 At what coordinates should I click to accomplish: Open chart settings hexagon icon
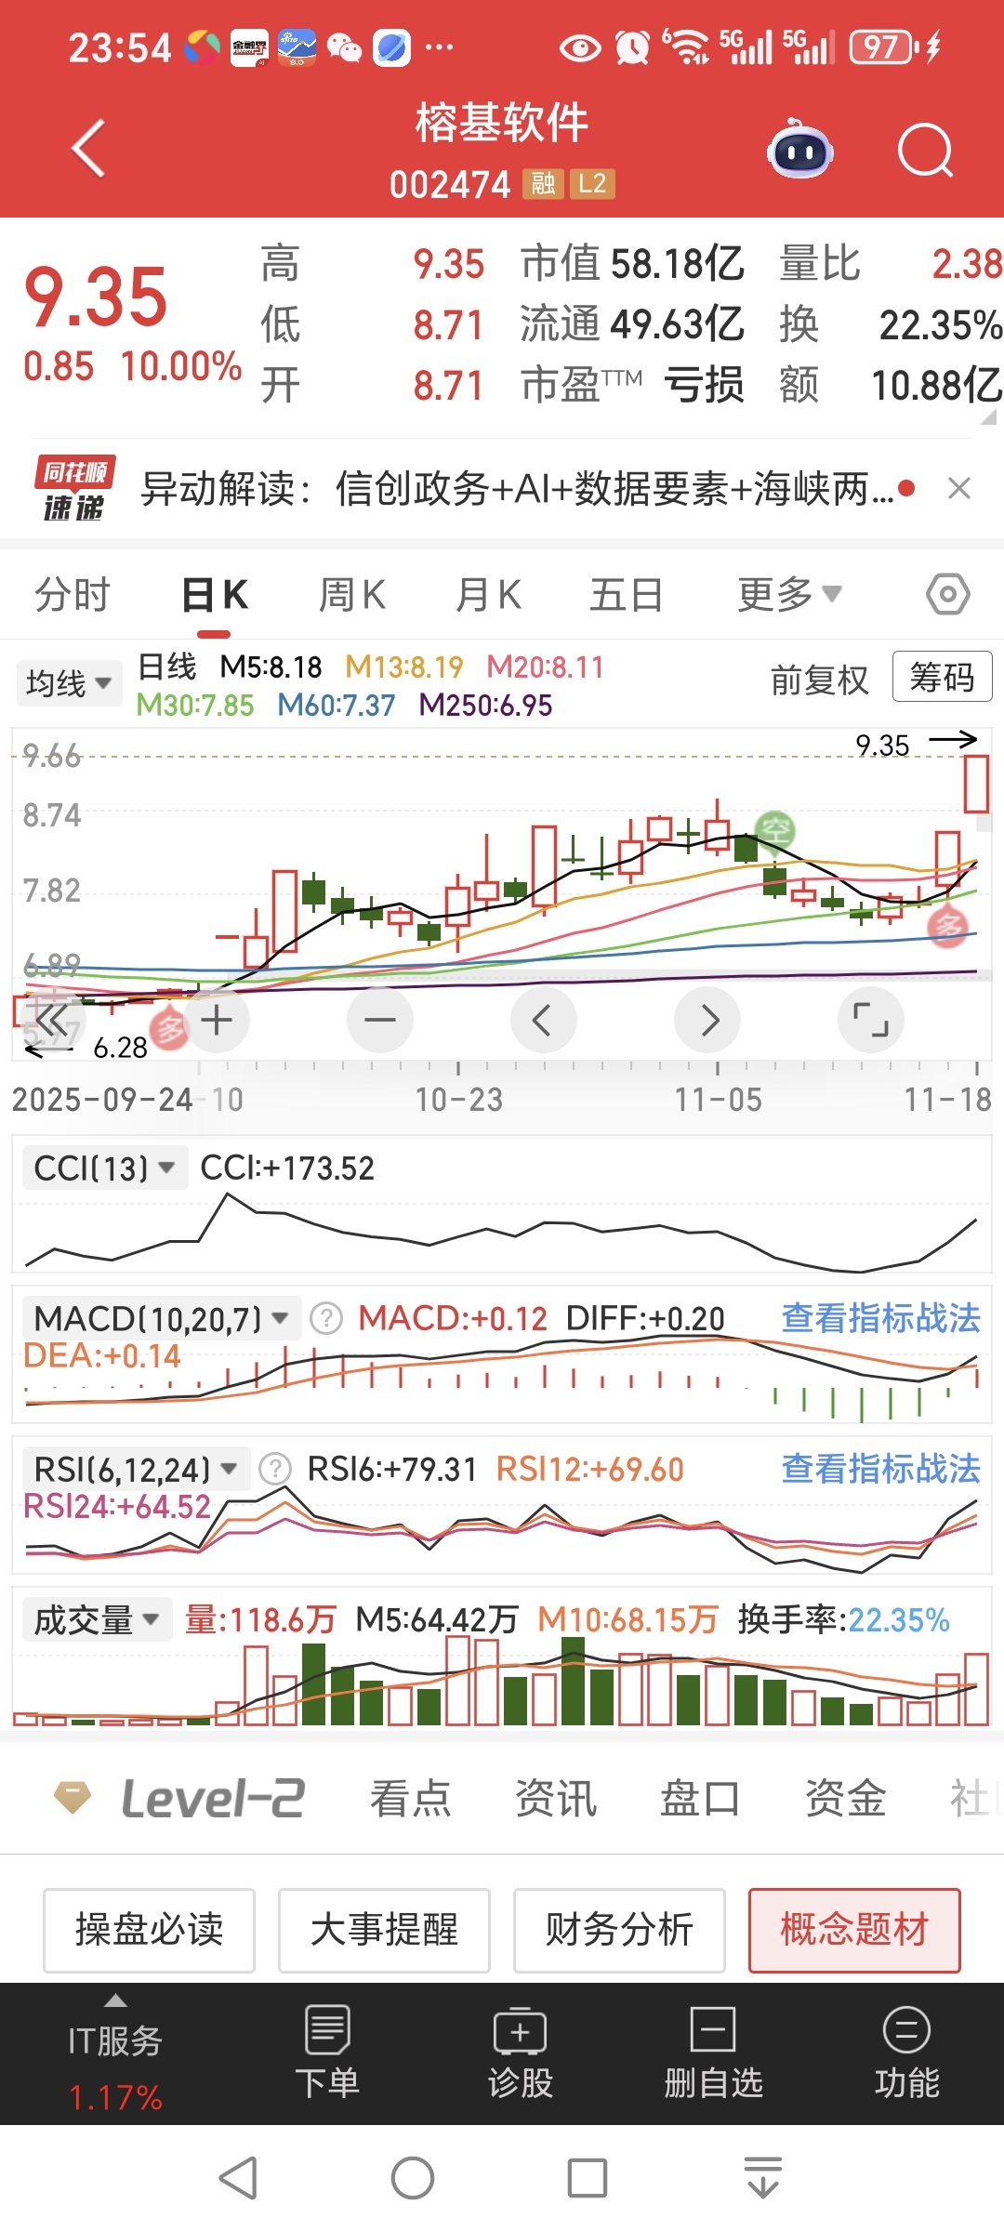[x=948, y=594]
